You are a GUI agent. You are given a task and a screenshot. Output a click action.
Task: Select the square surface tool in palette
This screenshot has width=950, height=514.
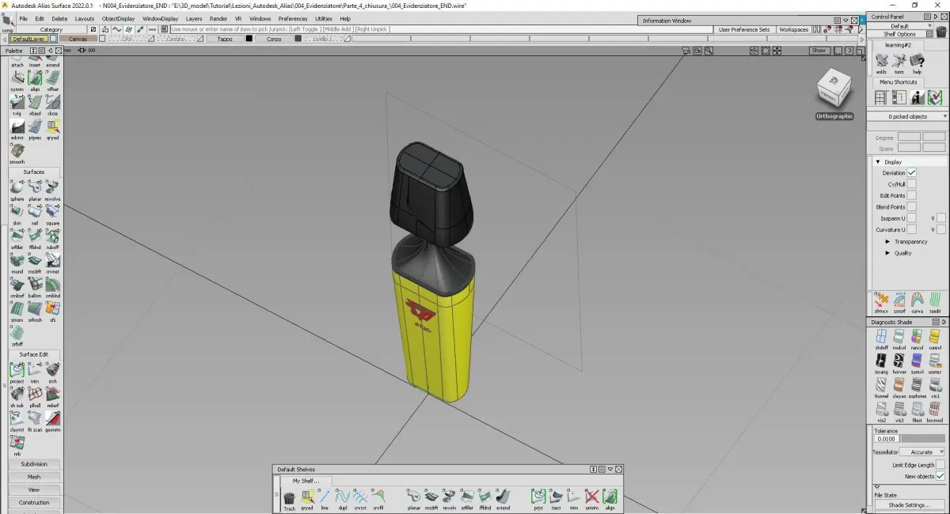click(x=52, y=213)
